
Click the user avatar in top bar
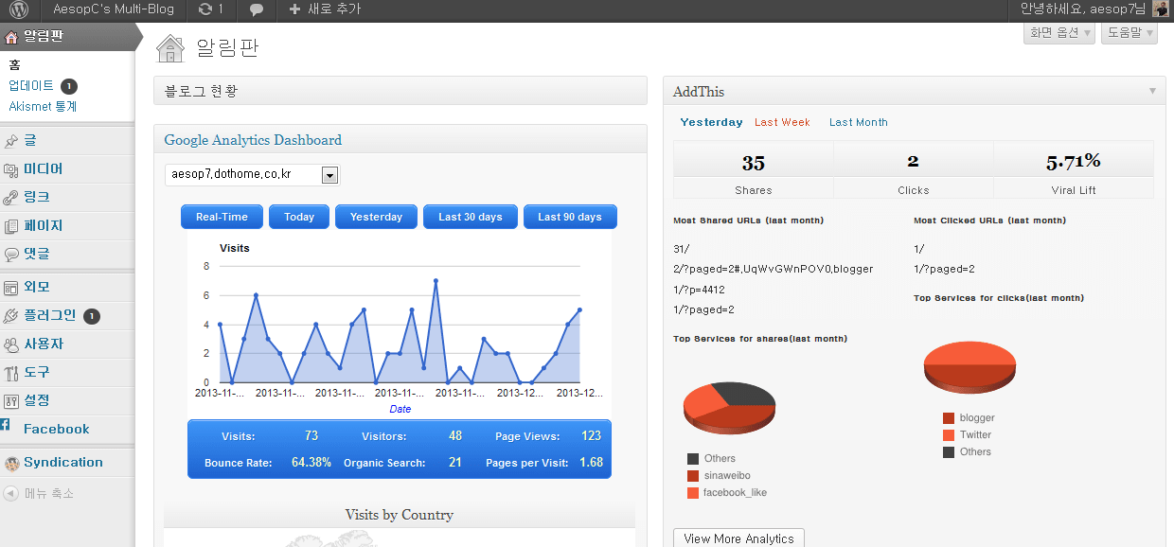[1160, 9]
